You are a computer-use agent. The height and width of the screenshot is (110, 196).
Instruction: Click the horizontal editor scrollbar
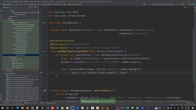[122, 101]
